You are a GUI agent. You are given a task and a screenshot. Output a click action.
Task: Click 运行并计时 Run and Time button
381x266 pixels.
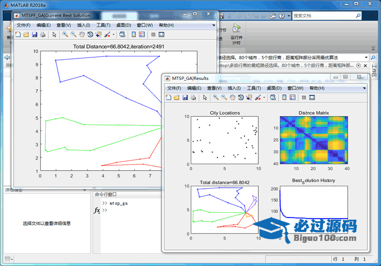(237, 34)
